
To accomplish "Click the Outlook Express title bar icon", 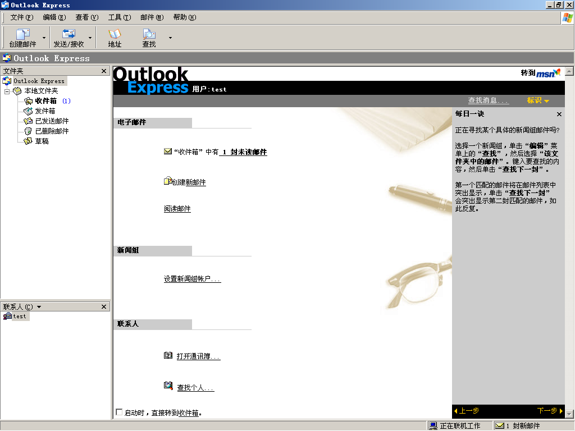I will 4,4.
